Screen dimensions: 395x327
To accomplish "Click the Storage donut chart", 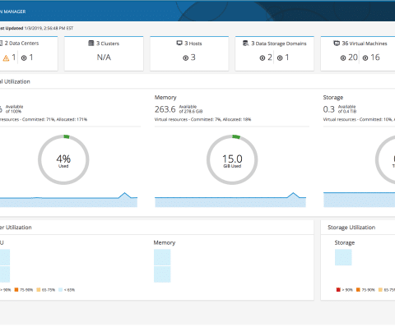I will pyautogui.click(x=385, y=159).
